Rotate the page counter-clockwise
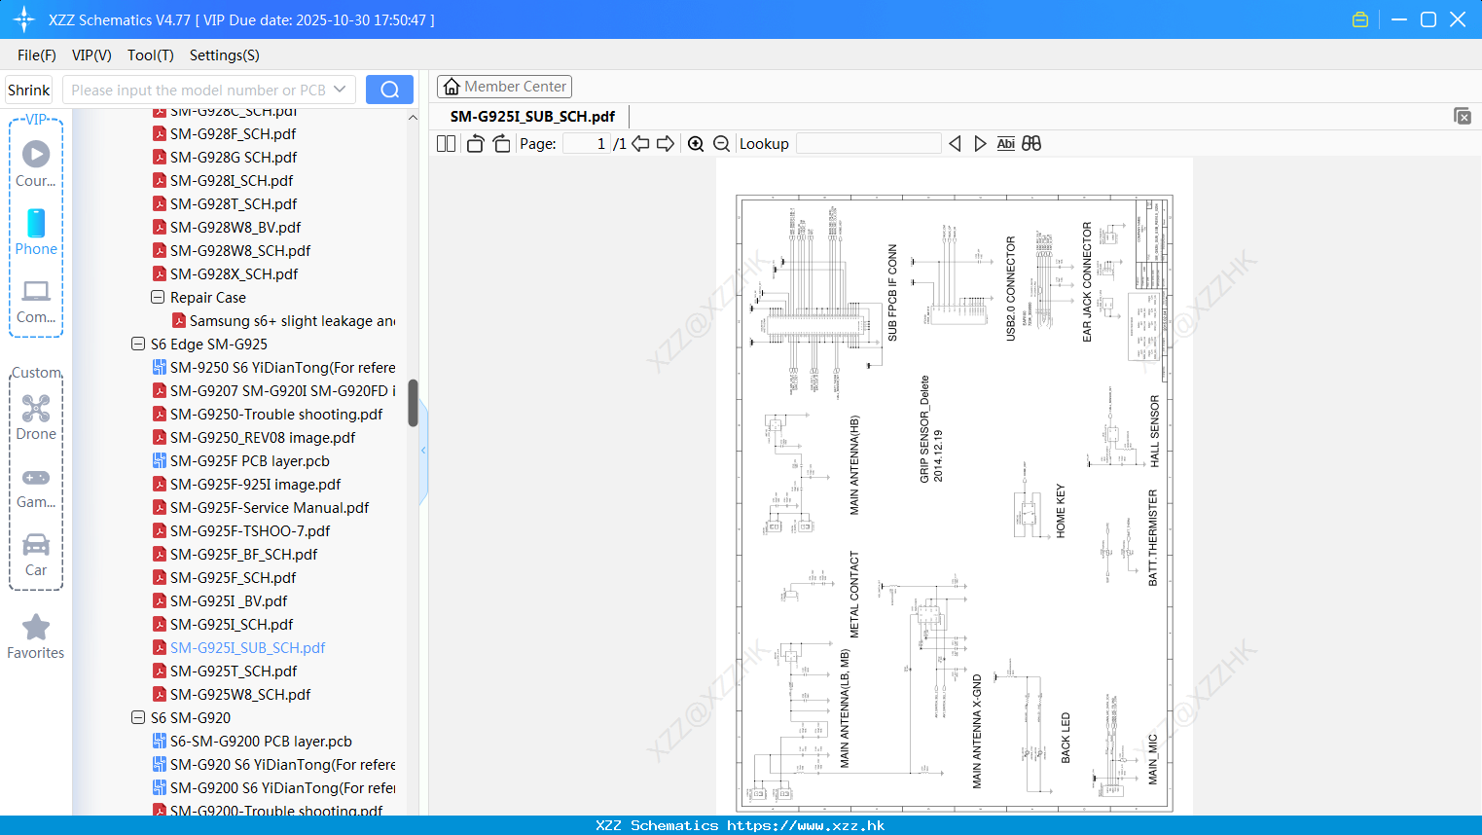 pos(475,143)
